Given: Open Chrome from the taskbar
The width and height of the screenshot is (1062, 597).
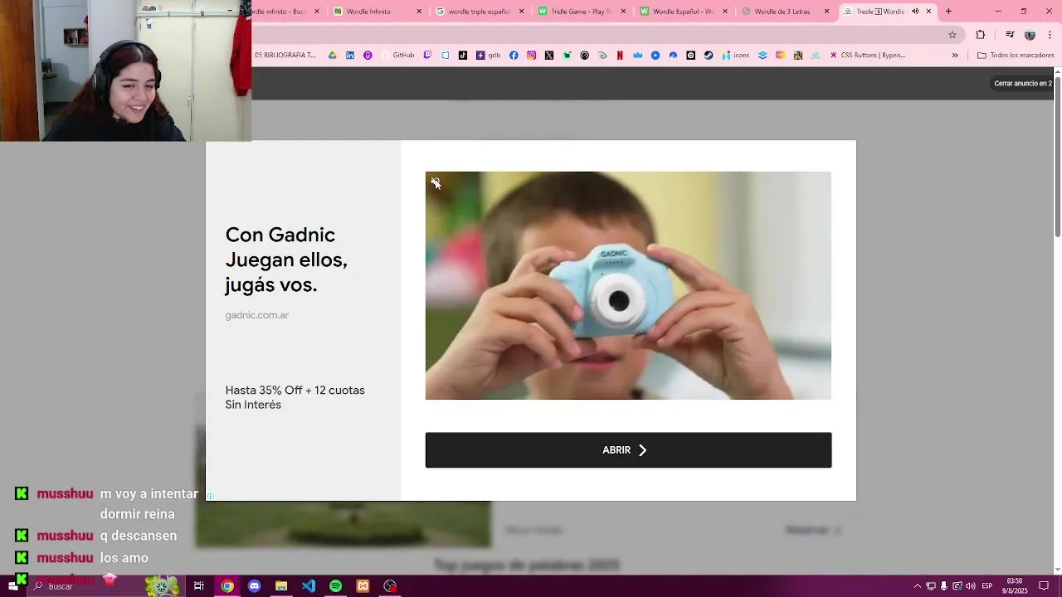Looking at the screenshot, I should 227,586.
